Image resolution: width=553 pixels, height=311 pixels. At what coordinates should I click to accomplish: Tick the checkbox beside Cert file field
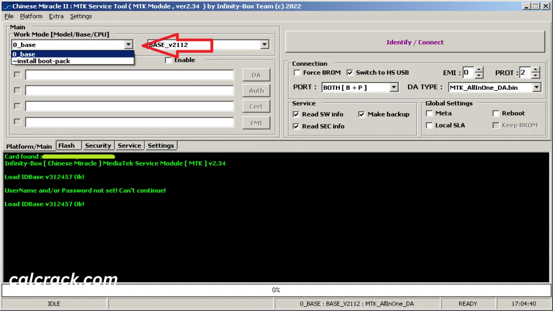point(18,106)
